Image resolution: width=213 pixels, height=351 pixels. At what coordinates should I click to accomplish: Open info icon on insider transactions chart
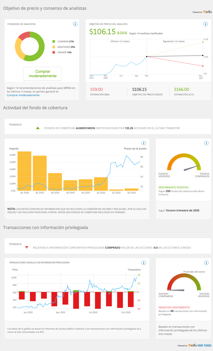click(x=144, y=263)
